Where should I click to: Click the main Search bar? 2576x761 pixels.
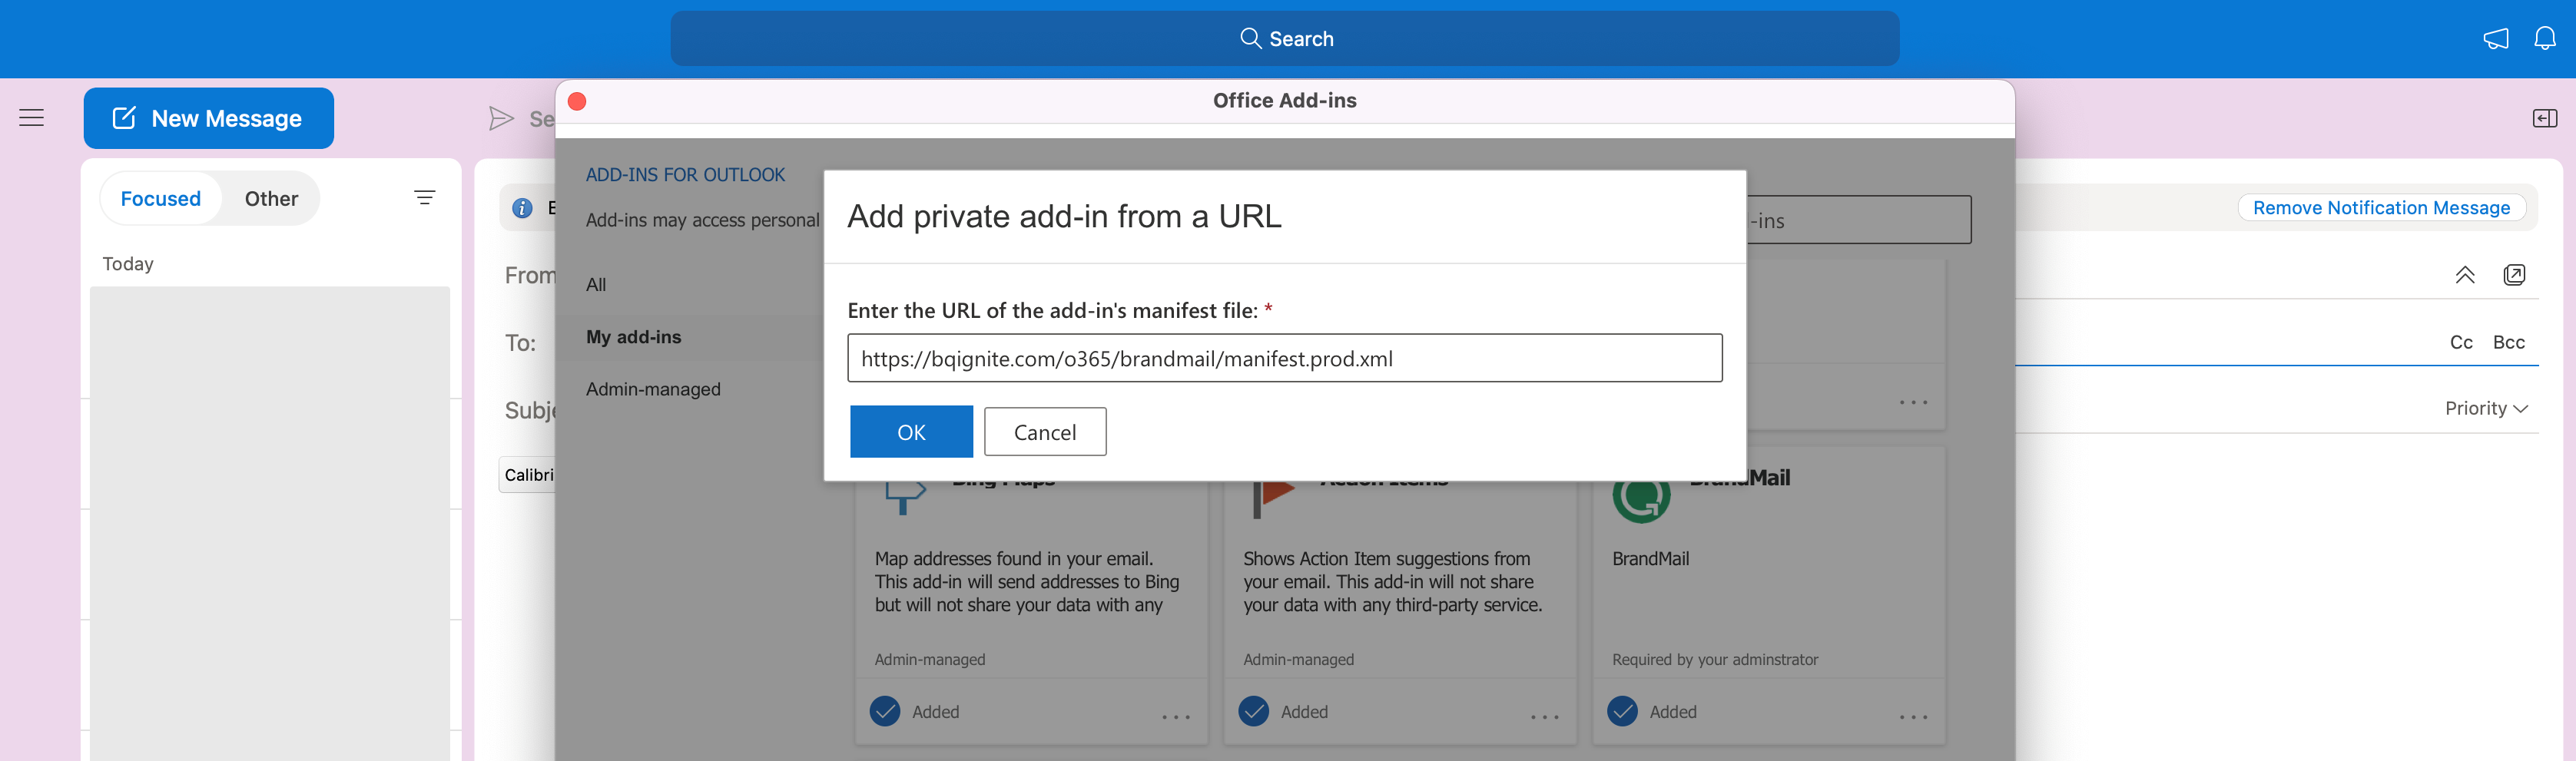[1285, 38]
